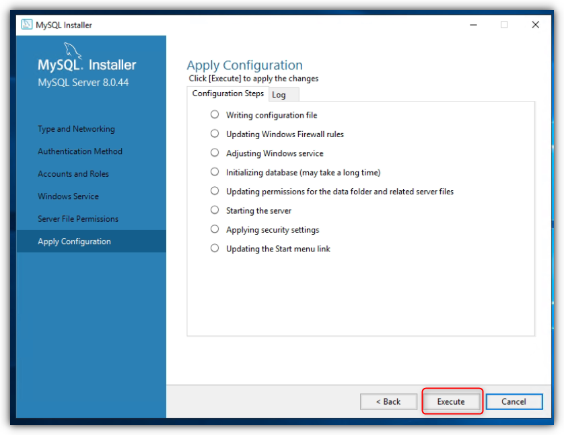The width and height of the screenshot is (564, 435).
Task: Select the Applying security settings indicator
Action: tap(215, 229)
